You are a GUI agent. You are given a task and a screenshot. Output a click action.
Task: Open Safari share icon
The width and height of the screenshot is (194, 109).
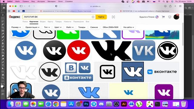point(170,6)
